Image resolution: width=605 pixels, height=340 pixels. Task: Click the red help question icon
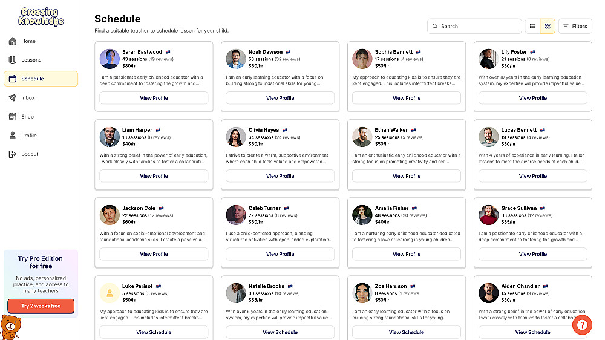[582, 325]
